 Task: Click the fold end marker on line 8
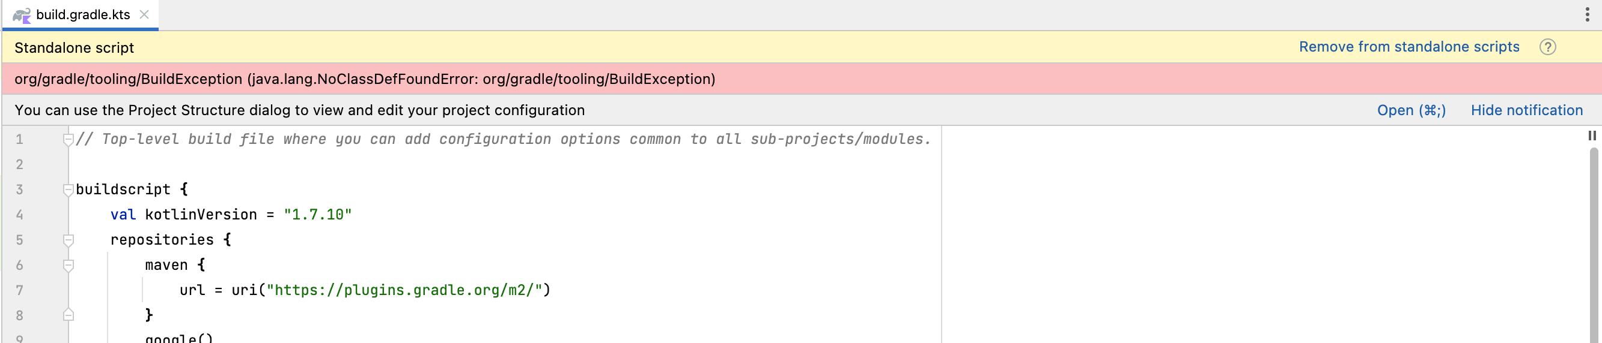[69, 315]
